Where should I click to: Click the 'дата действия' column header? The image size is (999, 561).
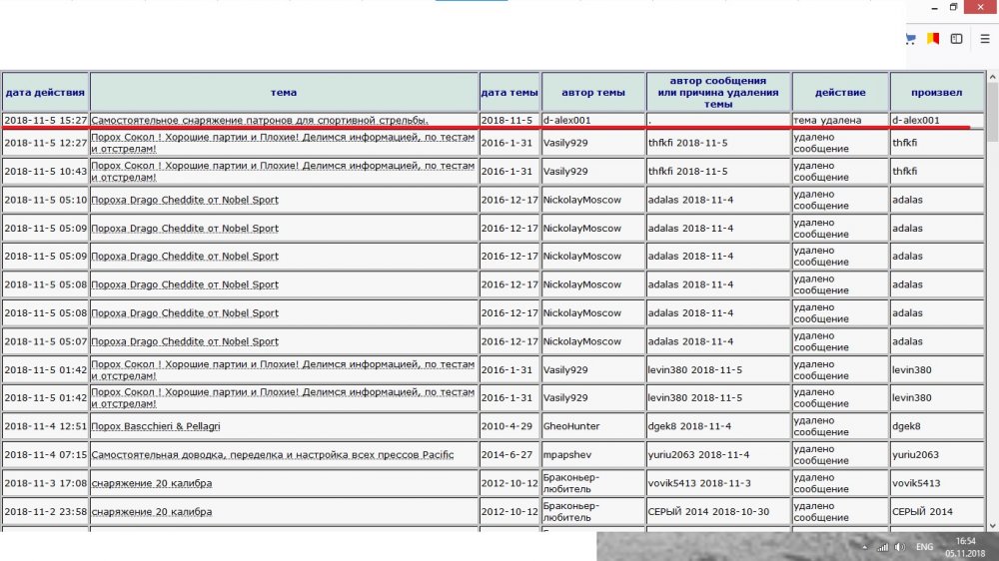point(45,92)
